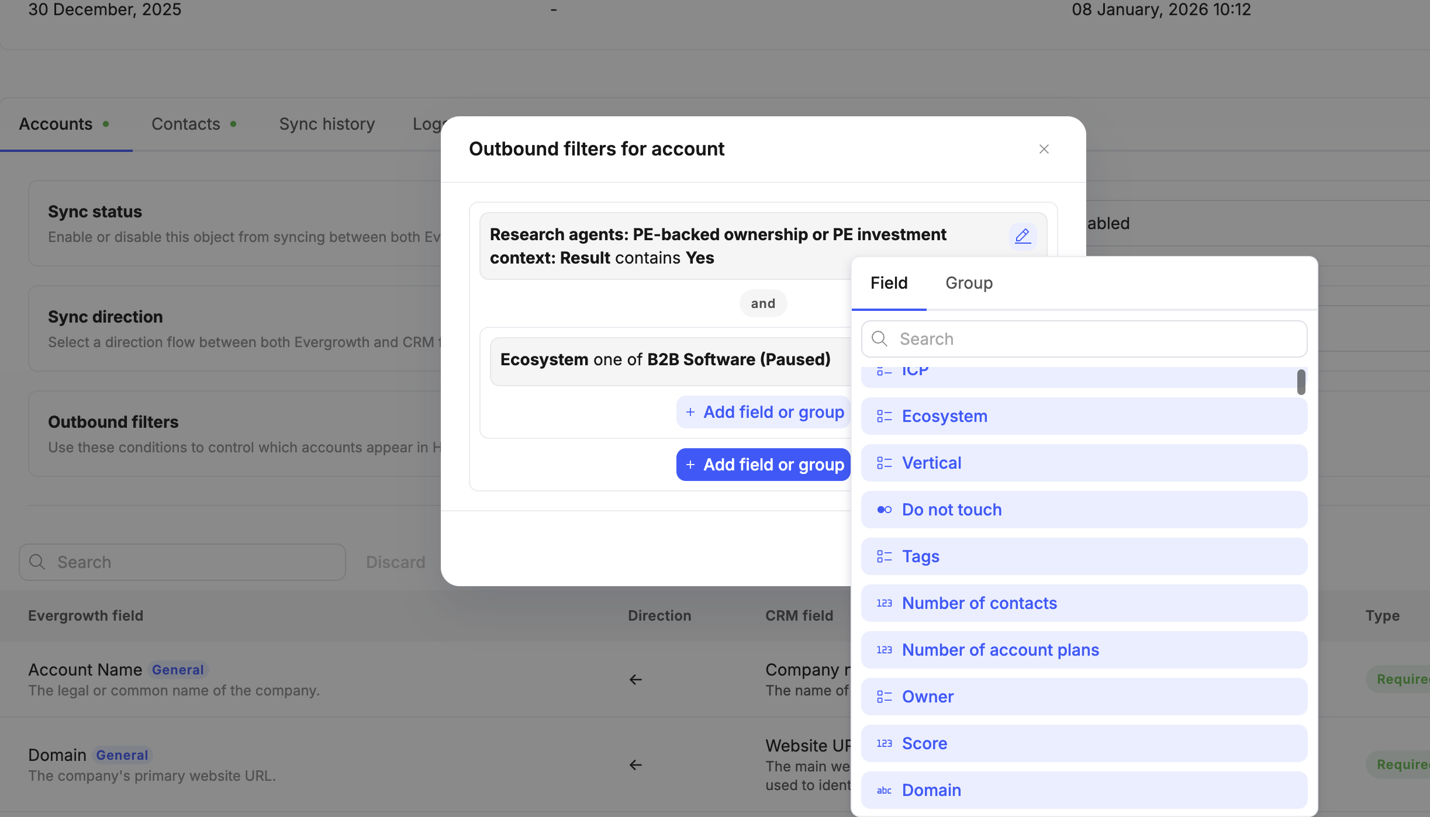The height and width of the screenshot is (817, 1430).
Task: Click pencil edit icon on Research agents filter
Action: [x=1023, y=236]
